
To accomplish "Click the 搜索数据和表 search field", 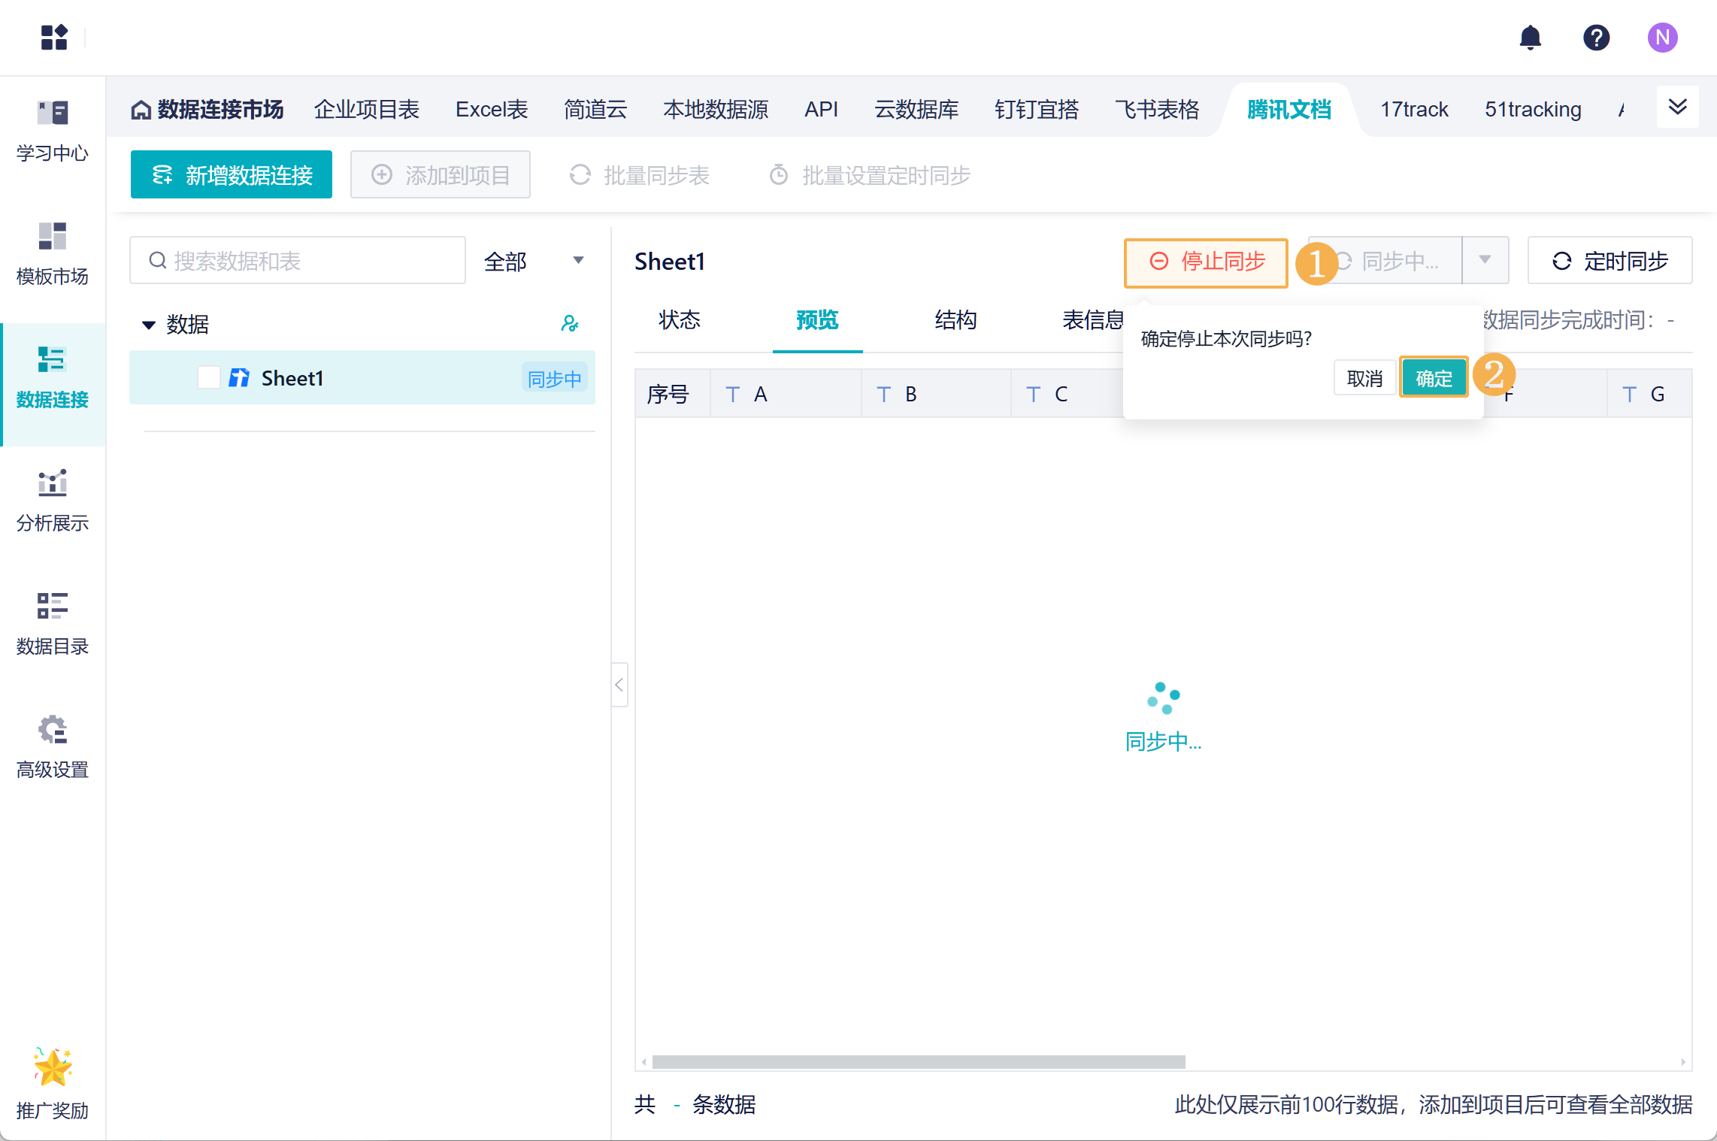I will (x=298, y=261).
